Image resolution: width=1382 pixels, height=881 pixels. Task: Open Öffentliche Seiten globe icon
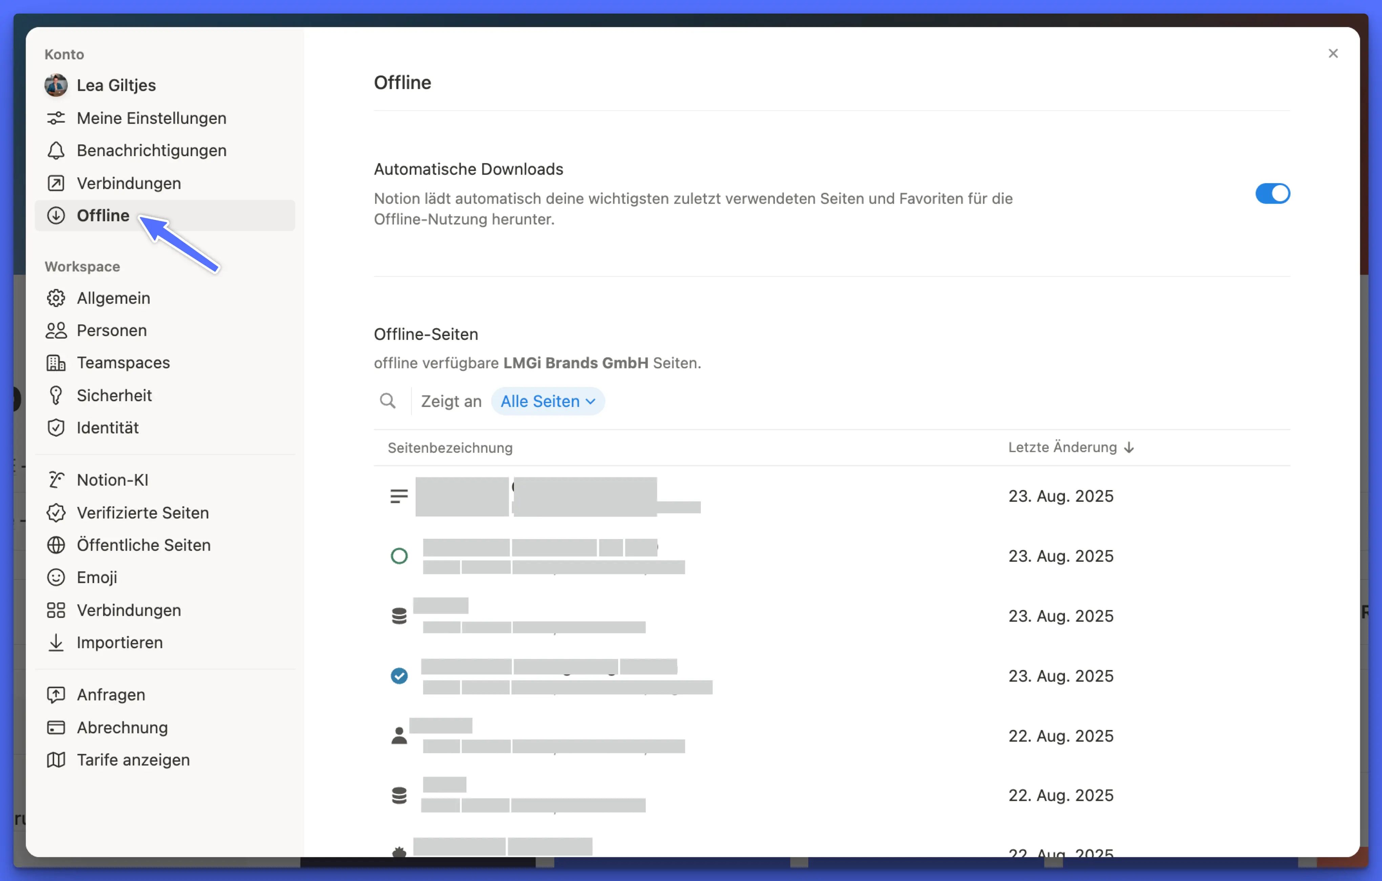tap(56, 545)
